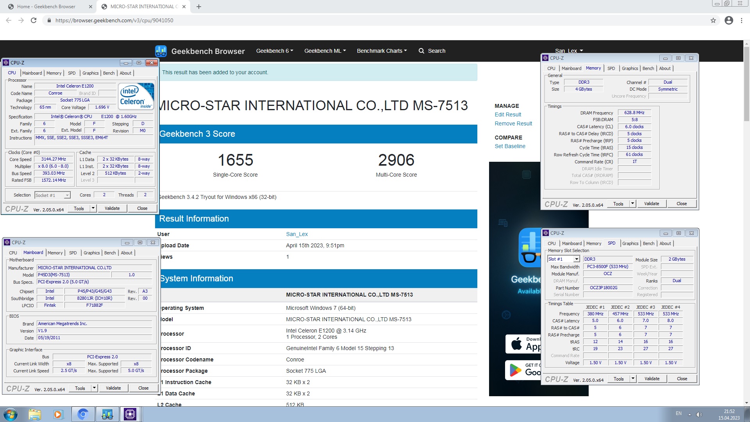
Task: Switch to Mainboard tab in CPU window
Action: [32, 73]
